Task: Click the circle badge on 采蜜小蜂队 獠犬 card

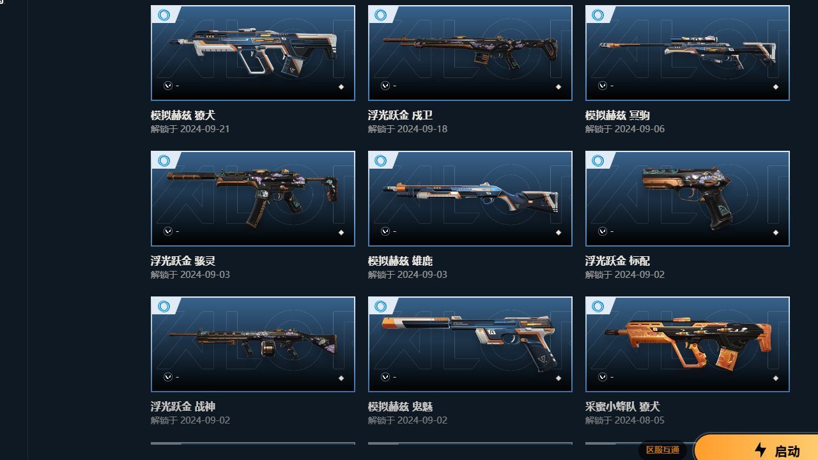Action: pyautogui.click(x=599, y=306)
